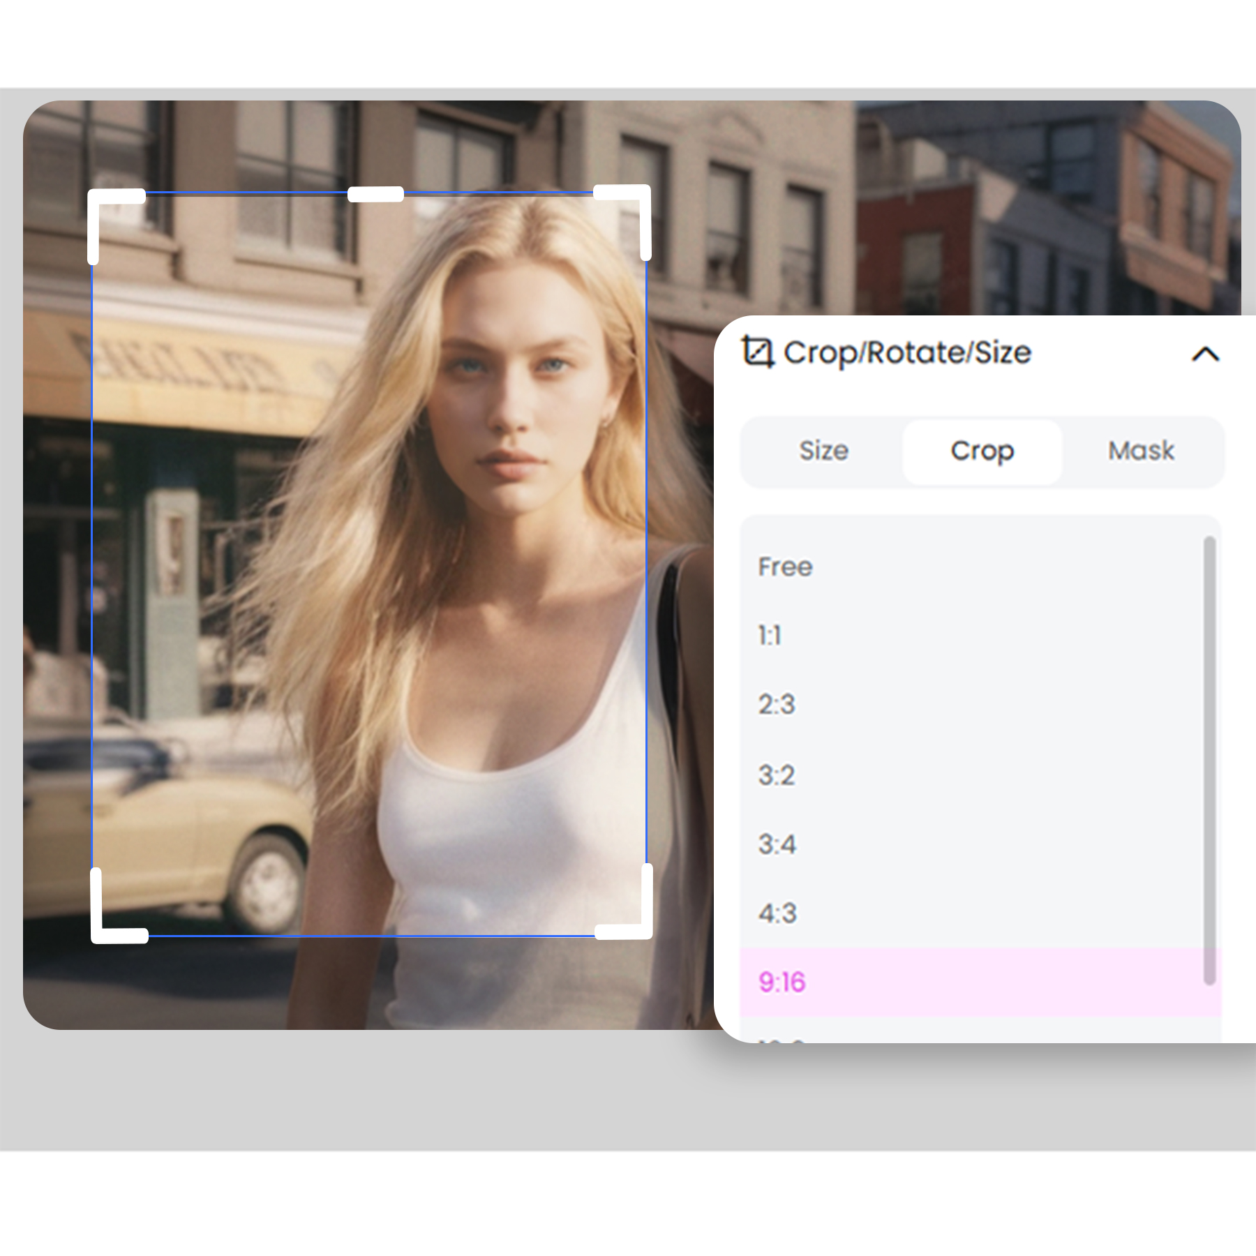Click the top-center crop edge handle
The image size is (1256, 1256).
click(375, 195)
